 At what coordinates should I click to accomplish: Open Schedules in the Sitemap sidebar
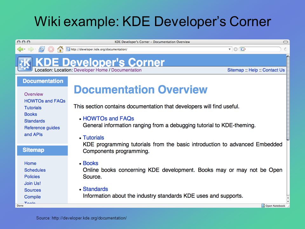tap(35, 170)
